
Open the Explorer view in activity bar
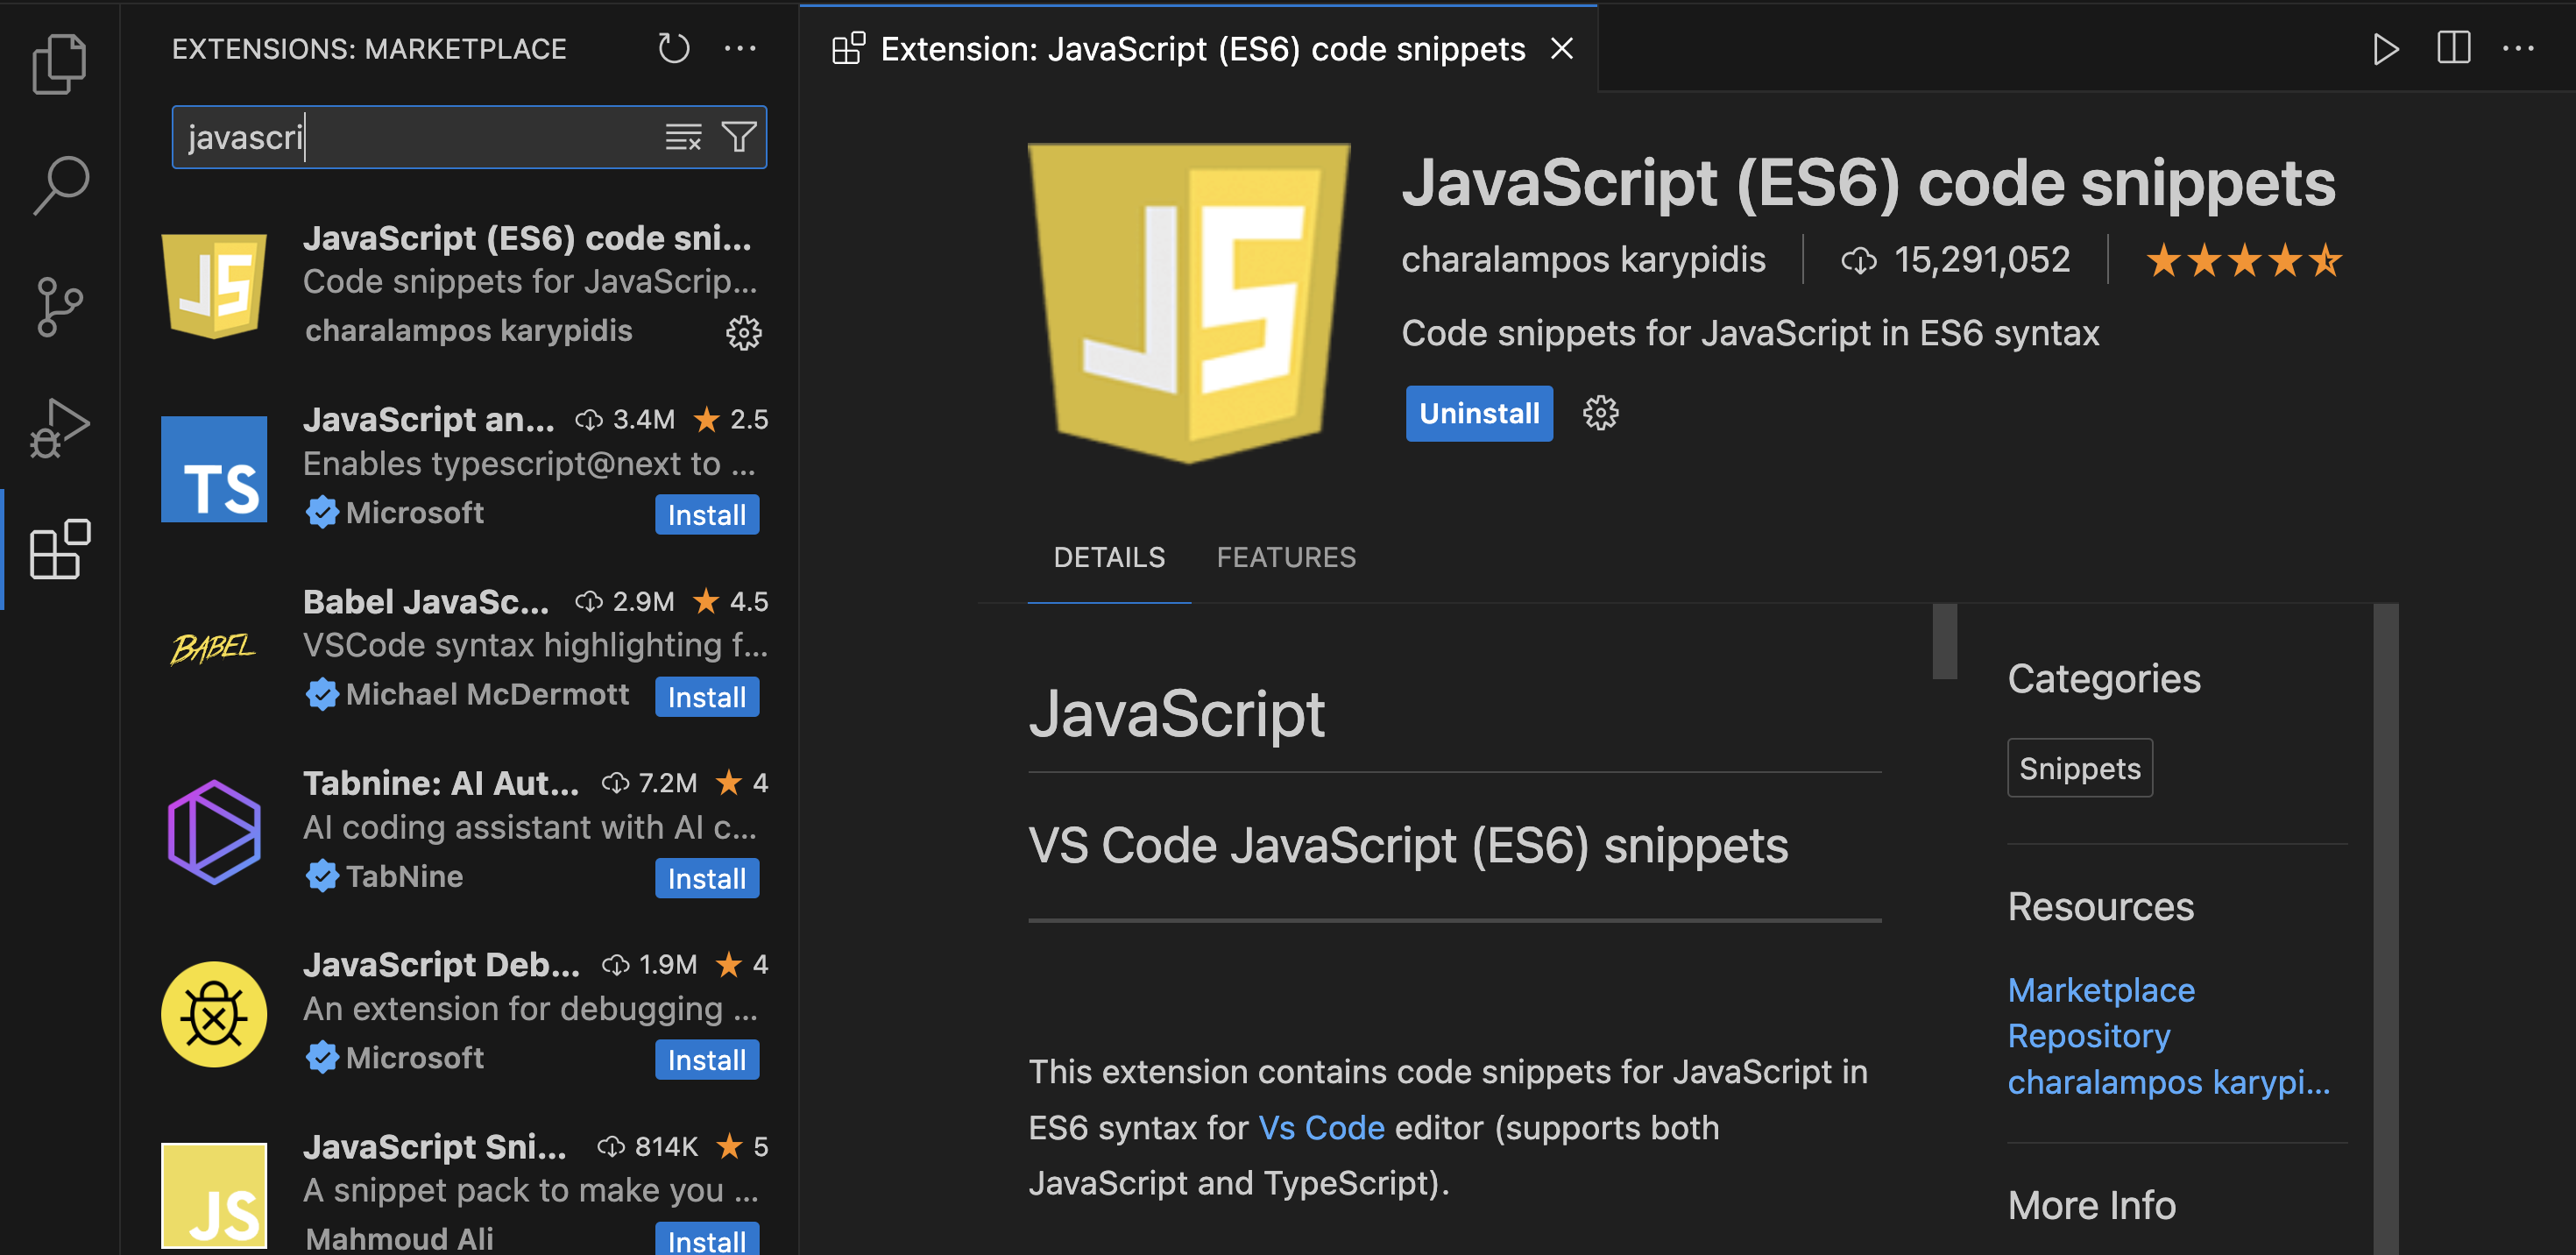(60, 64)
